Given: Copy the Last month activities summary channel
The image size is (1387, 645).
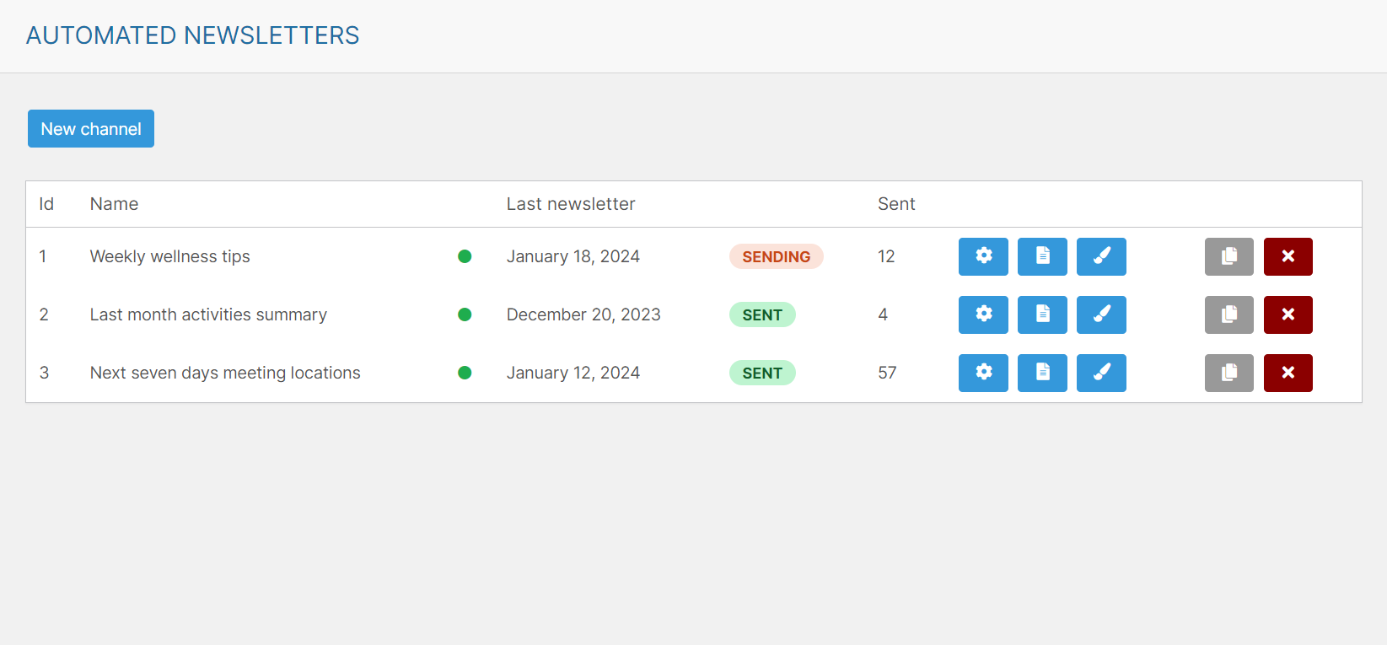Looking at the screenshot, I should click(x=1228, y=314).
